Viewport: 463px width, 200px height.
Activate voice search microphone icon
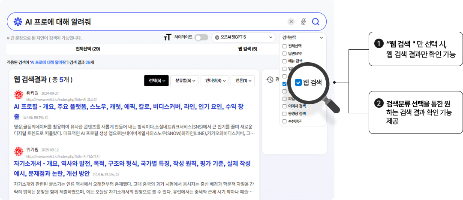(304, 22)
